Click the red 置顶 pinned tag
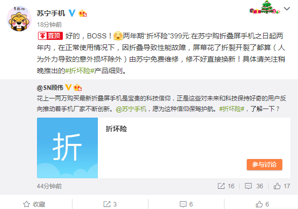 pos(50,36)
